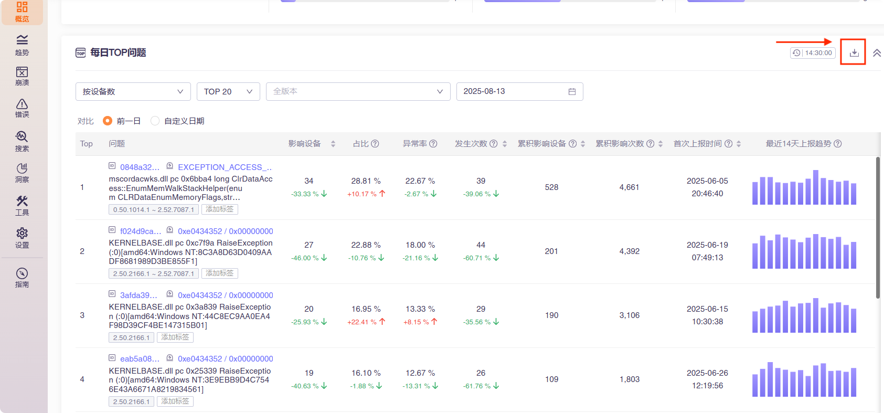Click the help icon next to 累积影响设备
Screen dimensions: 884x413
click(x=572, y=144)
